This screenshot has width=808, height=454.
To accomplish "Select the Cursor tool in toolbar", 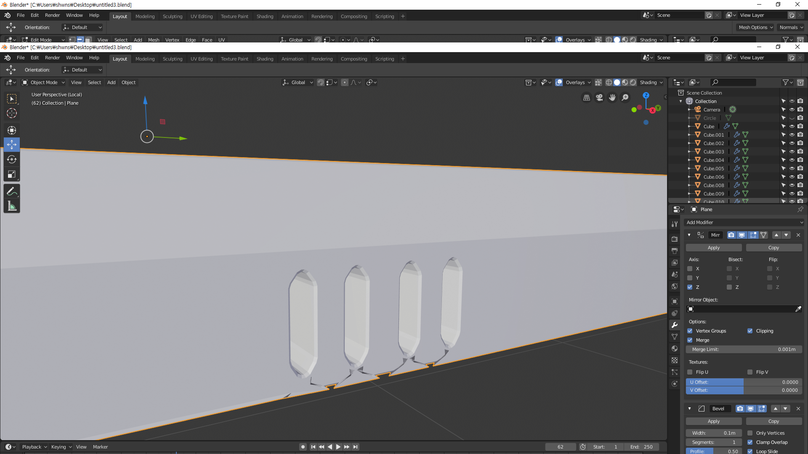I will (12, 113).
